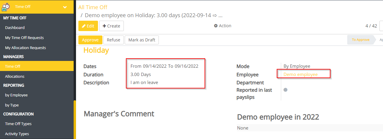Click the dates From 09/14/2022 To 09/16/2022
Image resolution: width=383 pixels, height=139 pixels.
(x=164, y=66)
